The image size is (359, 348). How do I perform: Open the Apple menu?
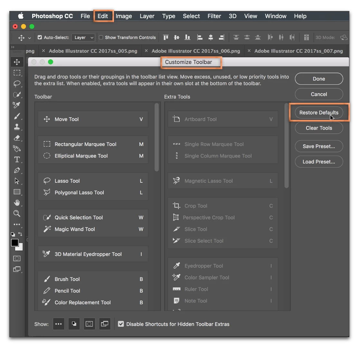(21, 16)
